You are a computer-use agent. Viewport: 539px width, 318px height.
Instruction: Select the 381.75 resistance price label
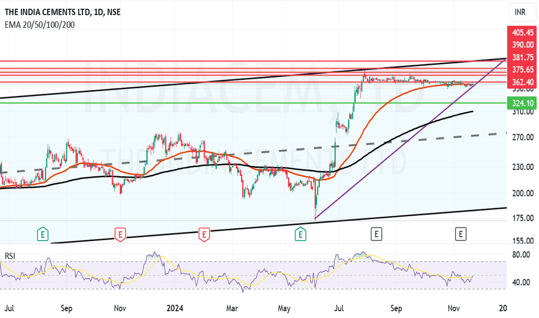click(522, 57)
